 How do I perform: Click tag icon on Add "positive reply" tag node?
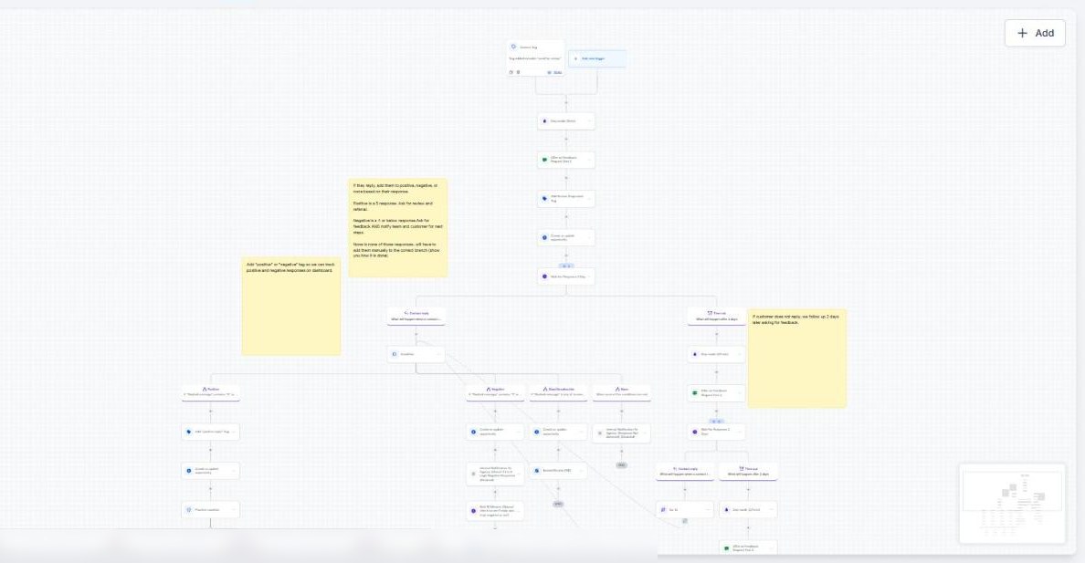coord(189,432)
